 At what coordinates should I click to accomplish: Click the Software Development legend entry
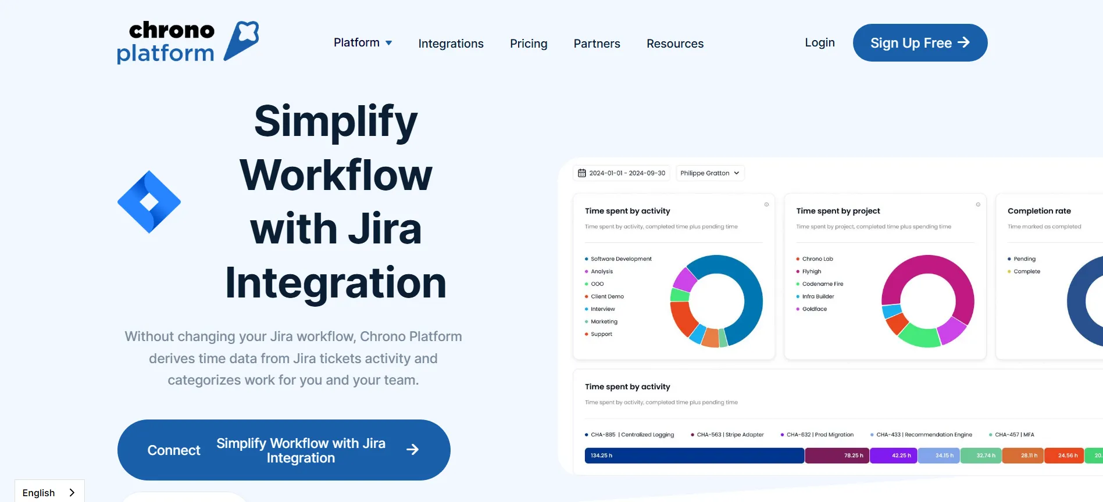click(x=618, y=259)
